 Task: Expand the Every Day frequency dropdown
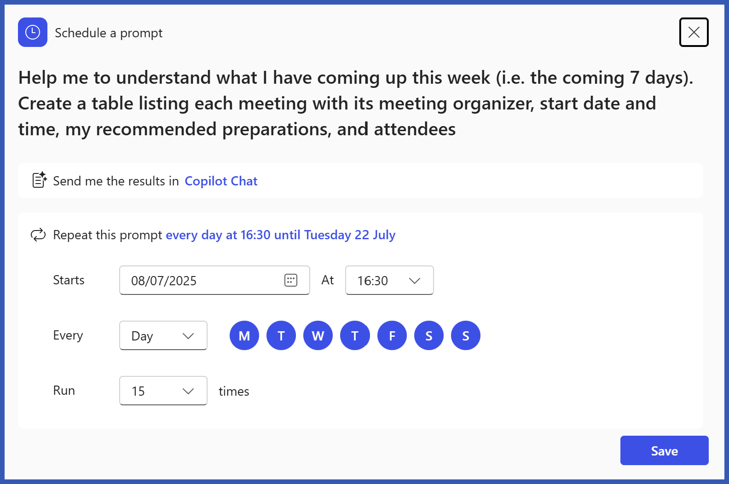pos(163,335)
